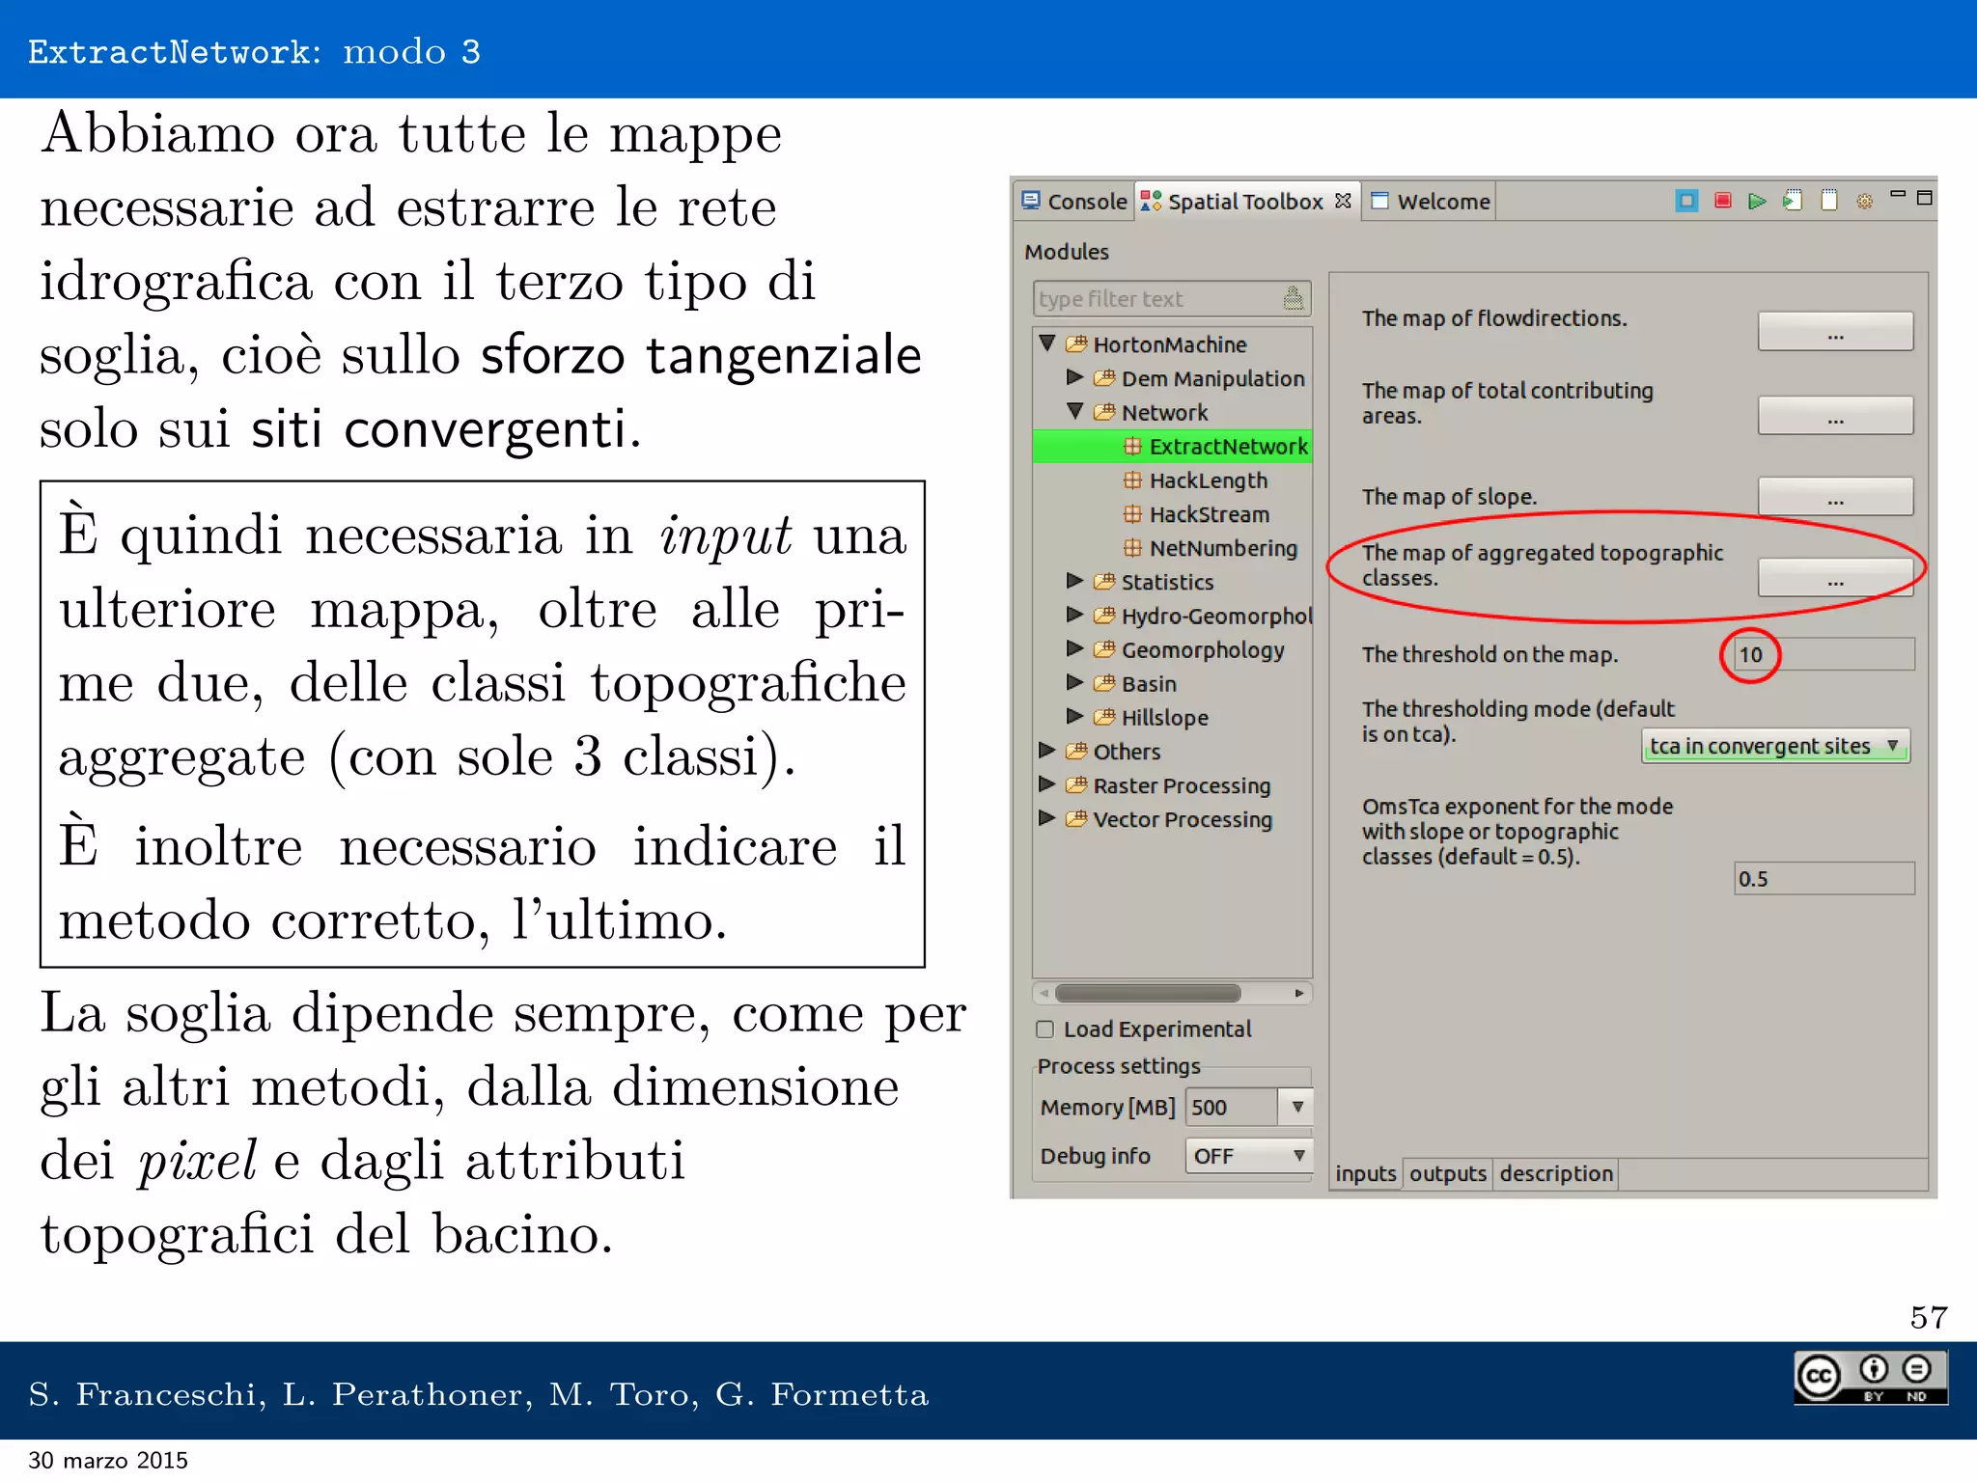Click the scrollbar left arrow

pyautogui.click(x=1044, y=993)
